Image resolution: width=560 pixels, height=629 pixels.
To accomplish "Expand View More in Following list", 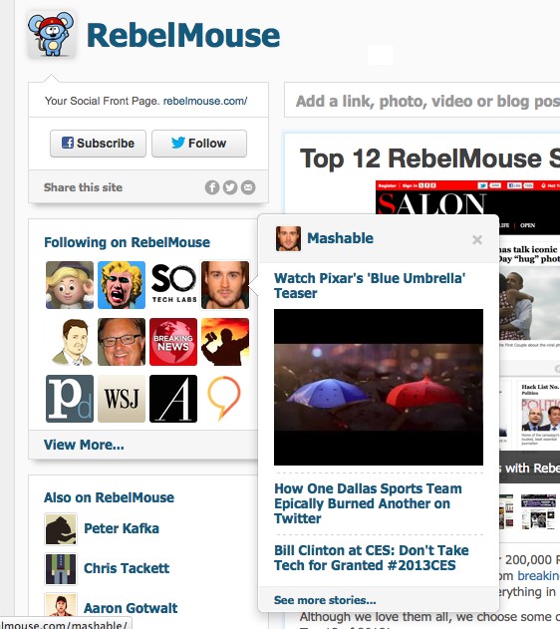I will [84, 445].
